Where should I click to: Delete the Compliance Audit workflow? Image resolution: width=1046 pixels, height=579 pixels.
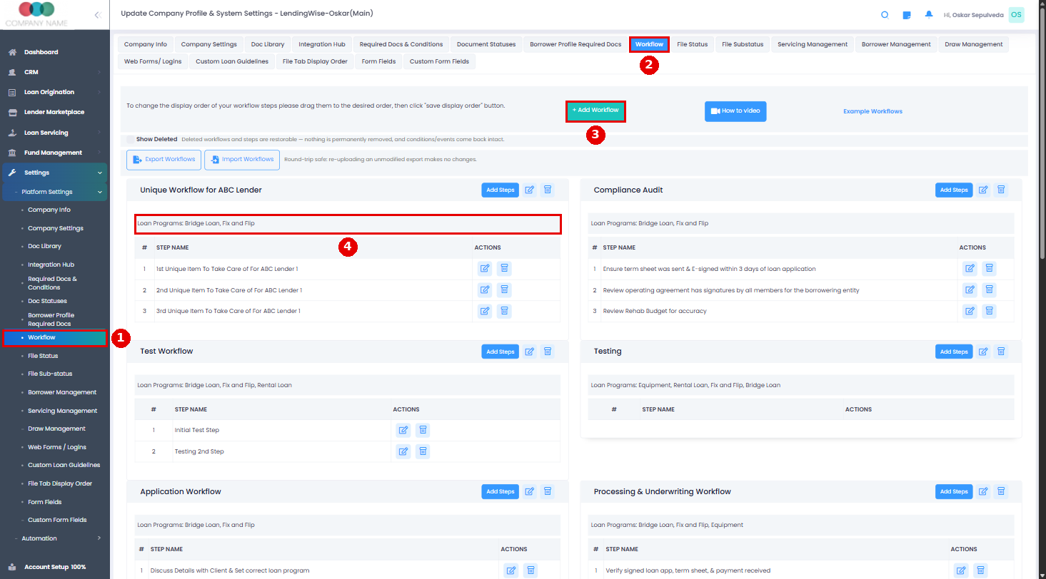click(x=1001, y=190)
